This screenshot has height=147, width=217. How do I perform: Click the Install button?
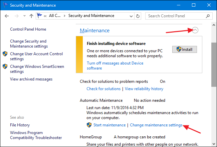[185, 49]
